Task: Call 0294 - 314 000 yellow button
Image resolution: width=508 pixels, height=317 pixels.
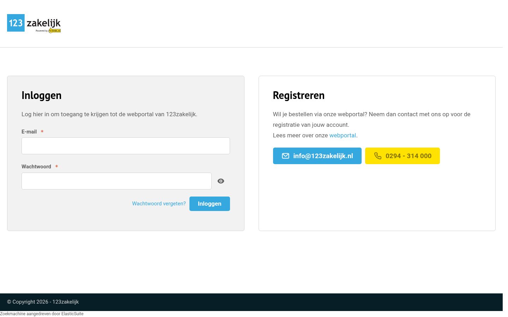Action: [403, 156]
